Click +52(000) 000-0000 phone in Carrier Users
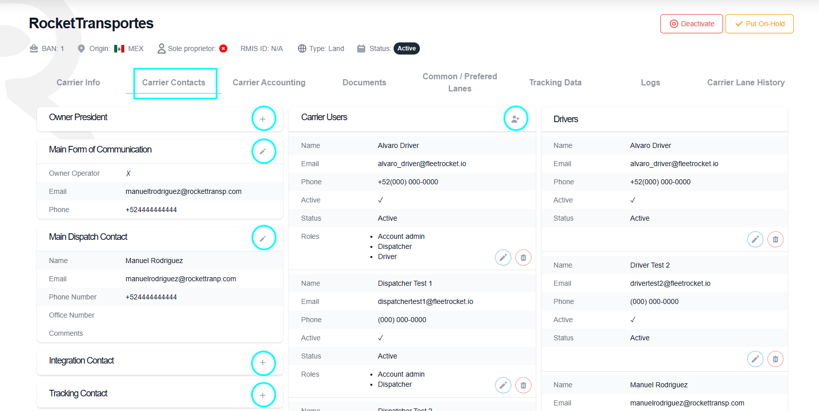Screen dimensions: 819x411 pos(408,182)
